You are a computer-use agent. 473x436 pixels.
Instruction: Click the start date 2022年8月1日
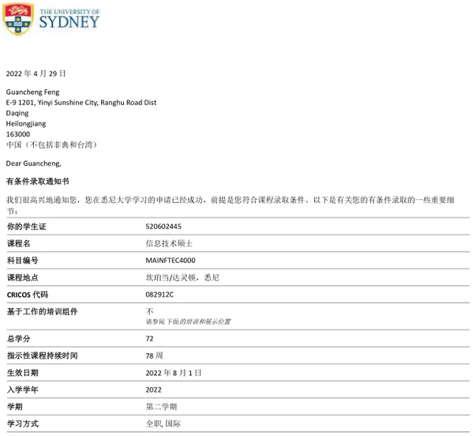click(174, 373)
